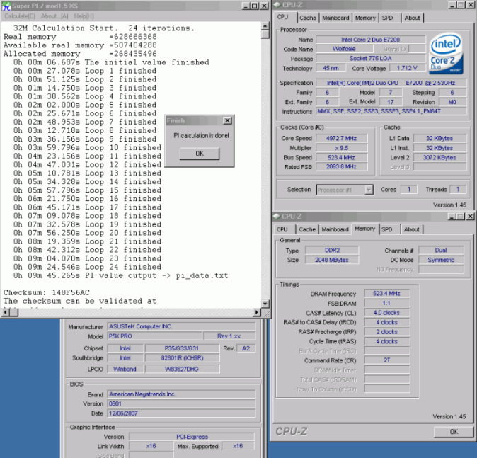This screenshot has width=477, height=458.
Task: Switch to Cache tab in top CPU-Z window
Action: click(x=308, y=18)
